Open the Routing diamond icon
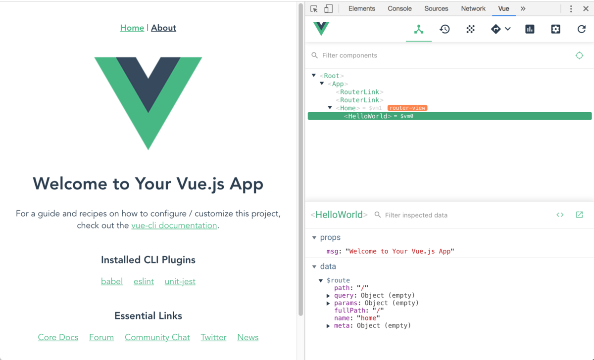Screen dimensions: 594x360 point(495,29)
